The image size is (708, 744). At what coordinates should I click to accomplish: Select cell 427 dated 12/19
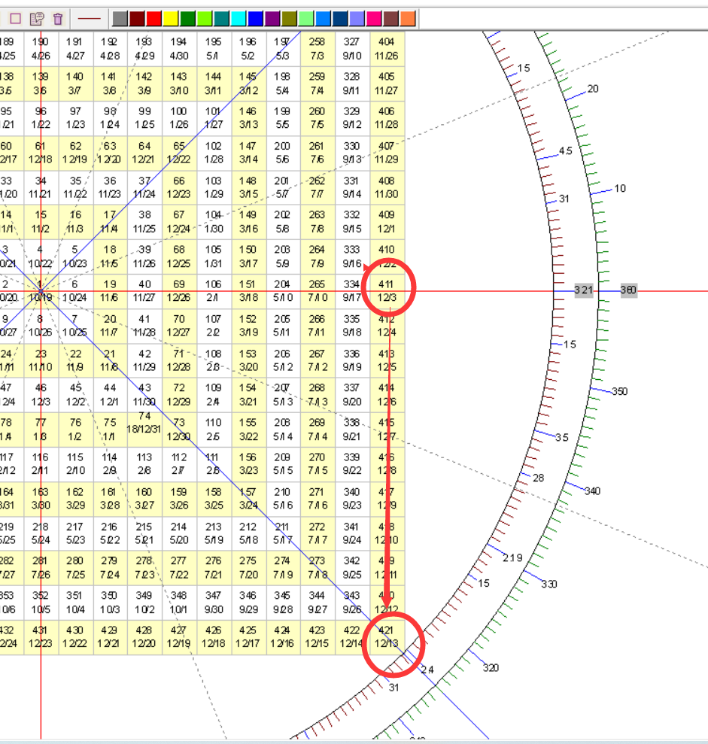179,637
